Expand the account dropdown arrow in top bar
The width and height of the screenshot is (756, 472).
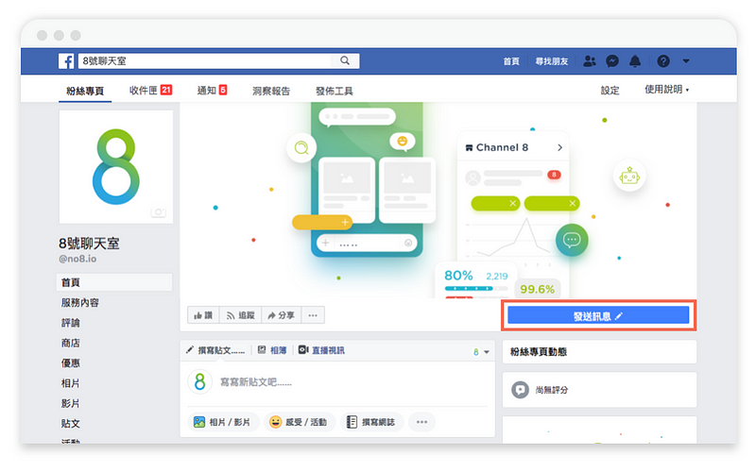coord(686,61)
